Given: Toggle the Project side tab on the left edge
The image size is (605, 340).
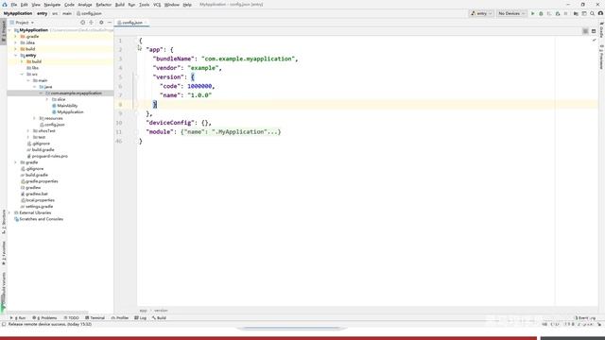Looking at the screenshot, I should click(x=4, y=31).
